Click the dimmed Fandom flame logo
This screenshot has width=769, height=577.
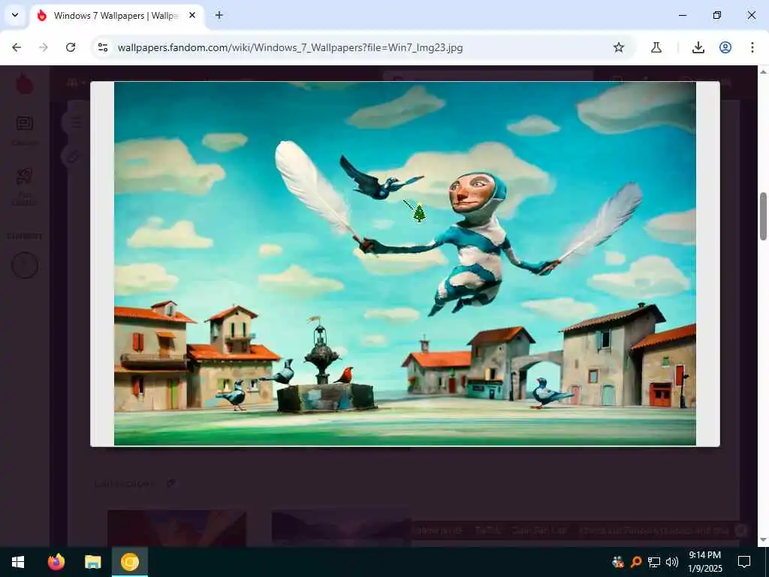25,83
